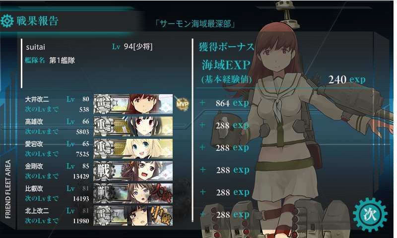Click the 240 exp base experience value
This screenshot has width=397, height=238.
[x=347, y=80]
